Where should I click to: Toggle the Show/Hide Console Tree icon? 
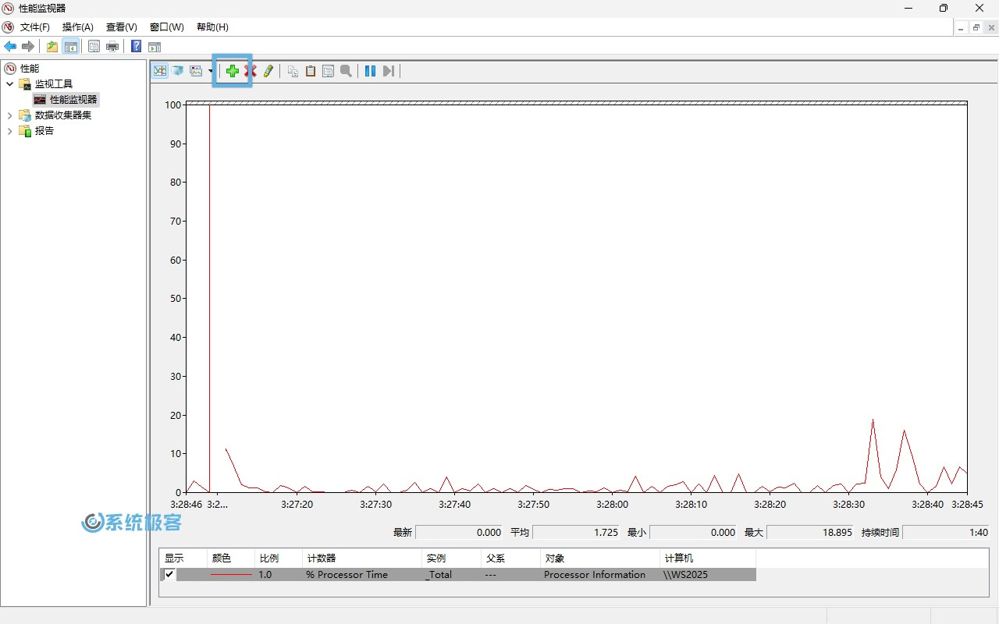click(x=70, y=47)
